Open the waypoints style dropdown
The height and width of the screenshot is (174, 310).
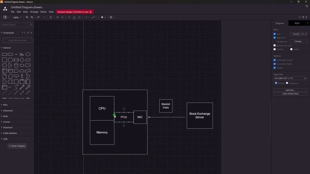(94, 17)
